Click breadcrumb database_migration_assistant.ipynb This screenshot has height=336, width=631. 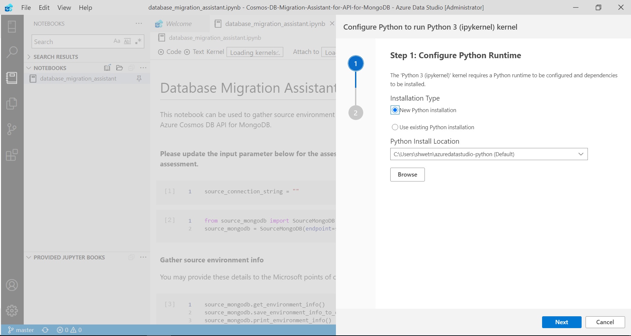[215, 38]
